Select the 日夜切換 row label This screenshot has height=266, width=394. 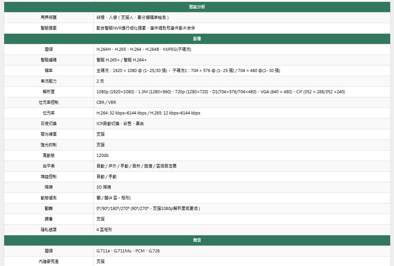coord(49,124)
